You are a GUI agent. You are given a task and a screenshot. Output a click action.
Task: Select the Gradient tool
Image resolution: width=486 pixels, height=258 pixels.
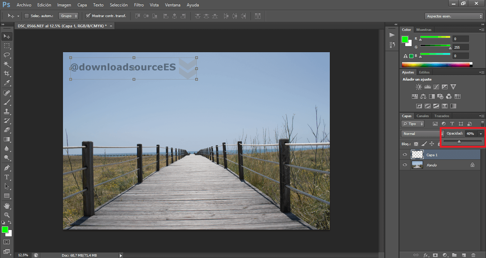tap(7, 139)
